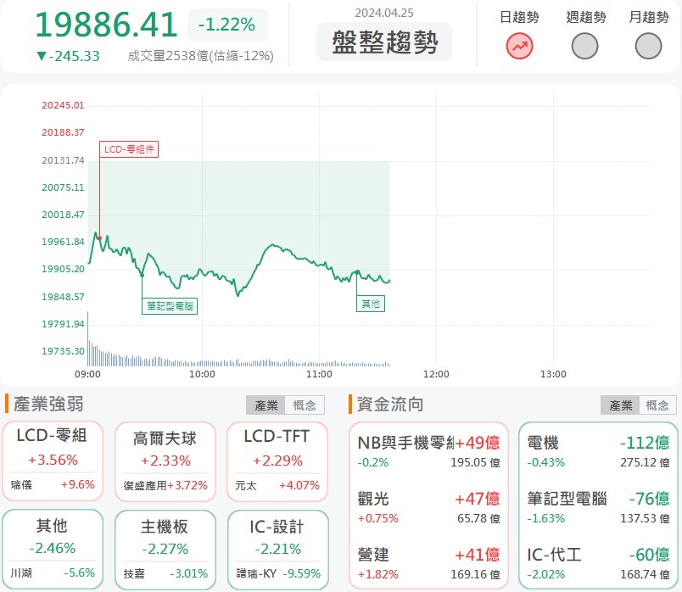
Task: Select 產業 tab in 產業強弱 section
Action: tap(266, 405)
